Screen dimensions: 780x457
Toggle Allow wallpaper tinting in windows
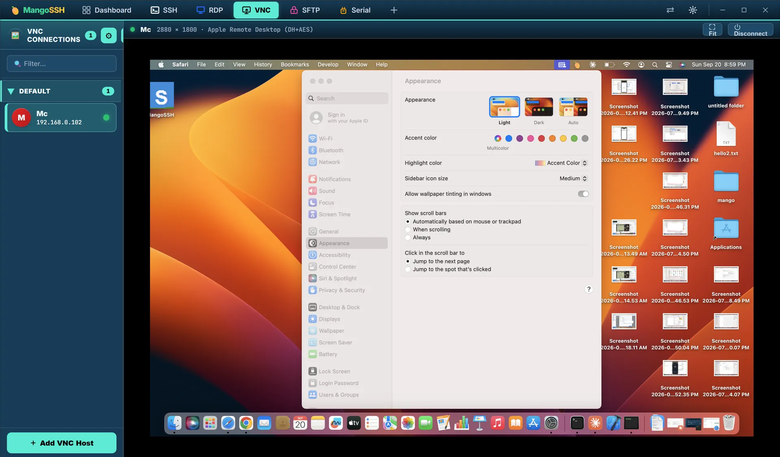583,194
